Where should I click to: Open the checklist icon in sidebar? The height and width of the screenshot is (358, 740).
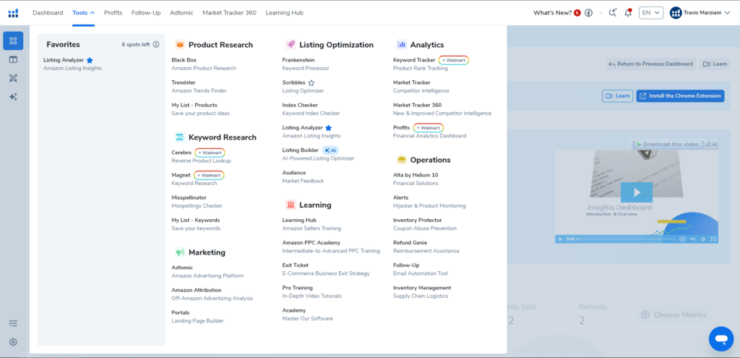pos(13,323)
